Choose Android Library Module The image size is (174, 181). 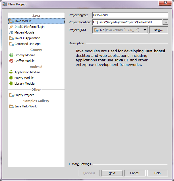[x=36, y=84]
